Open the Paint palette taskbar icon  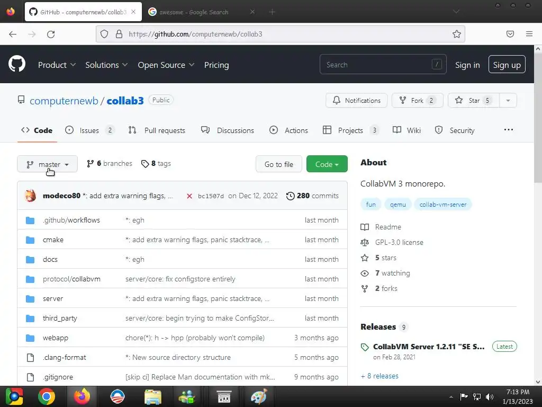pyautogui.click(x=259, y=396)
